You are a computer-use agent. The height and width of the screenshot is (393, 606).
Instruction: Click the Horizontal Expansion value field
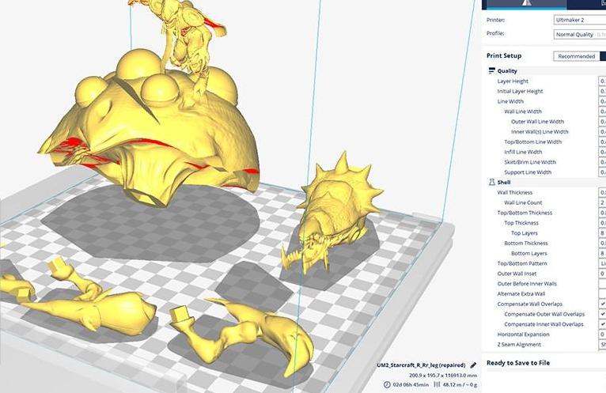(x=602, y=334)
